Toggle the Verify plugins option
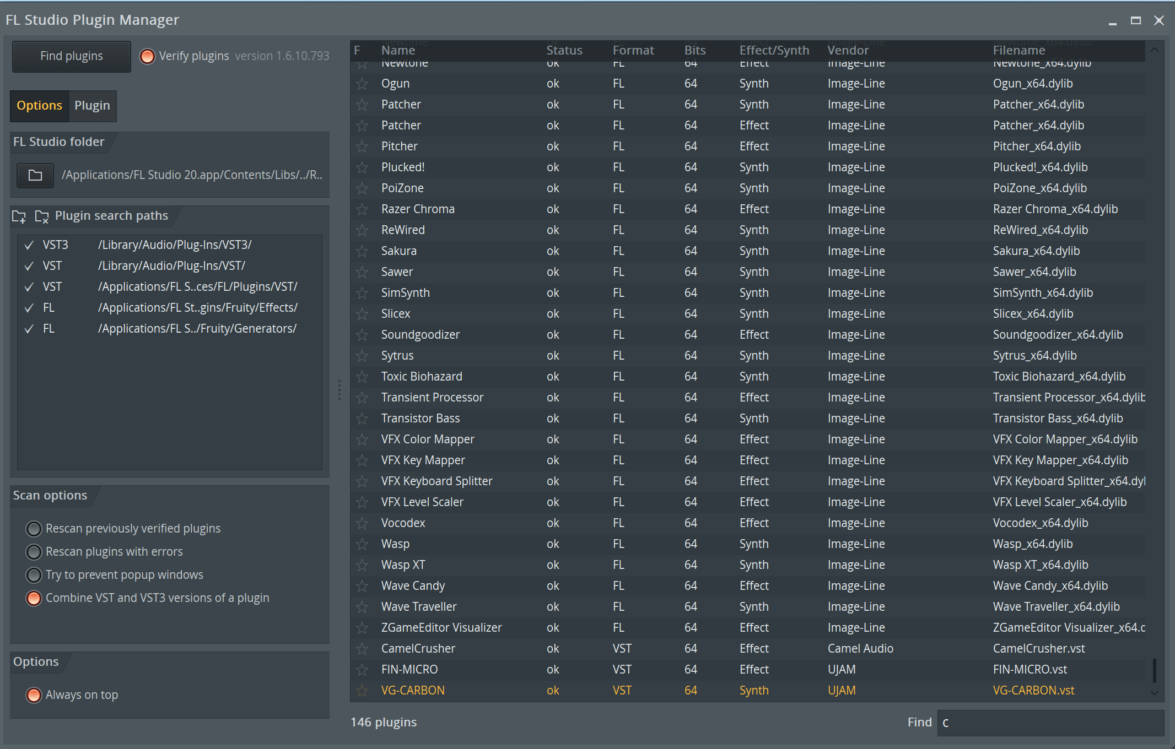Viewport: 1175px width, 749px height. coord(147,56)
